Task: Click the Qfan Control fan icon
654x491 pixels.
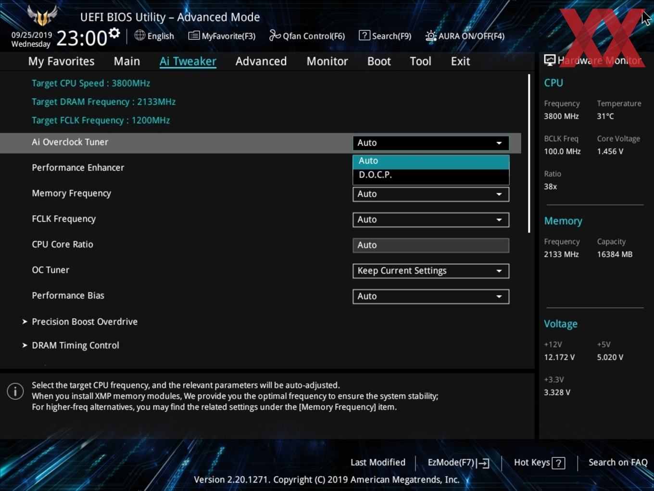Action: pos(275,35)
